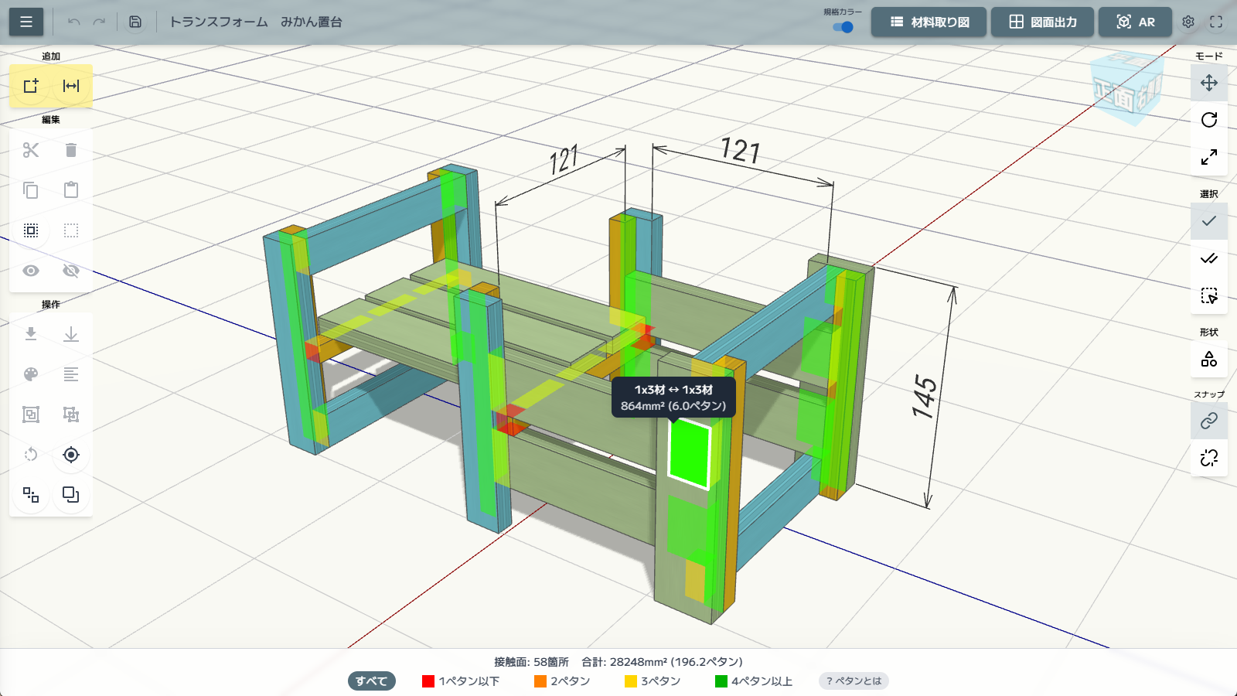Open the hamburger main menu

click(x=26, y=22)
